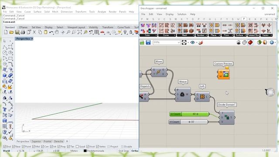Open the zoom percentage combo box in Grasshopper
Screen dimensions: 279x157
point(167,42)
